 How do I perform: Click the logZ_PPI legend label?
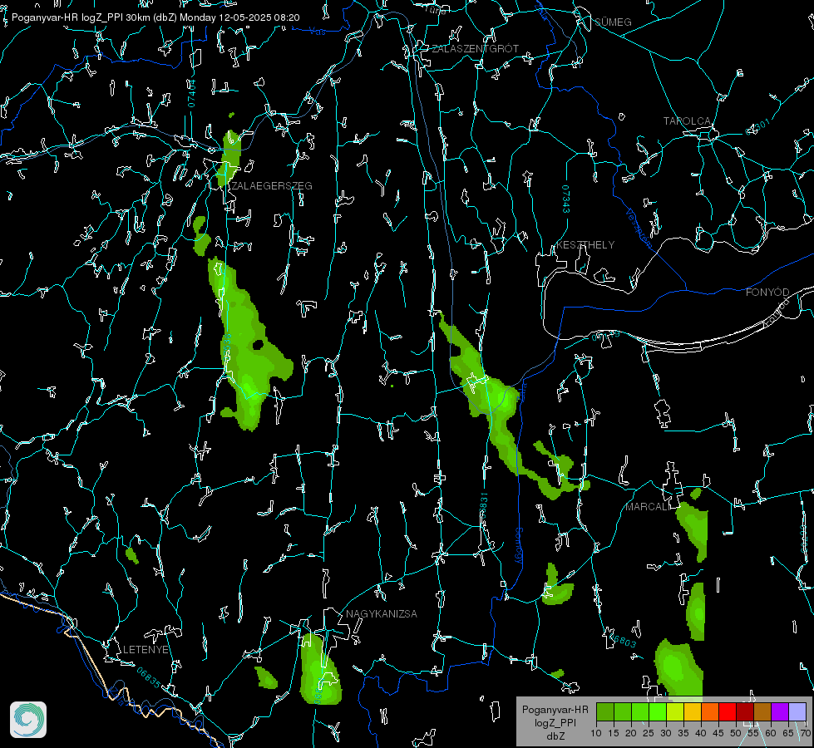click(x=555, y=722)
